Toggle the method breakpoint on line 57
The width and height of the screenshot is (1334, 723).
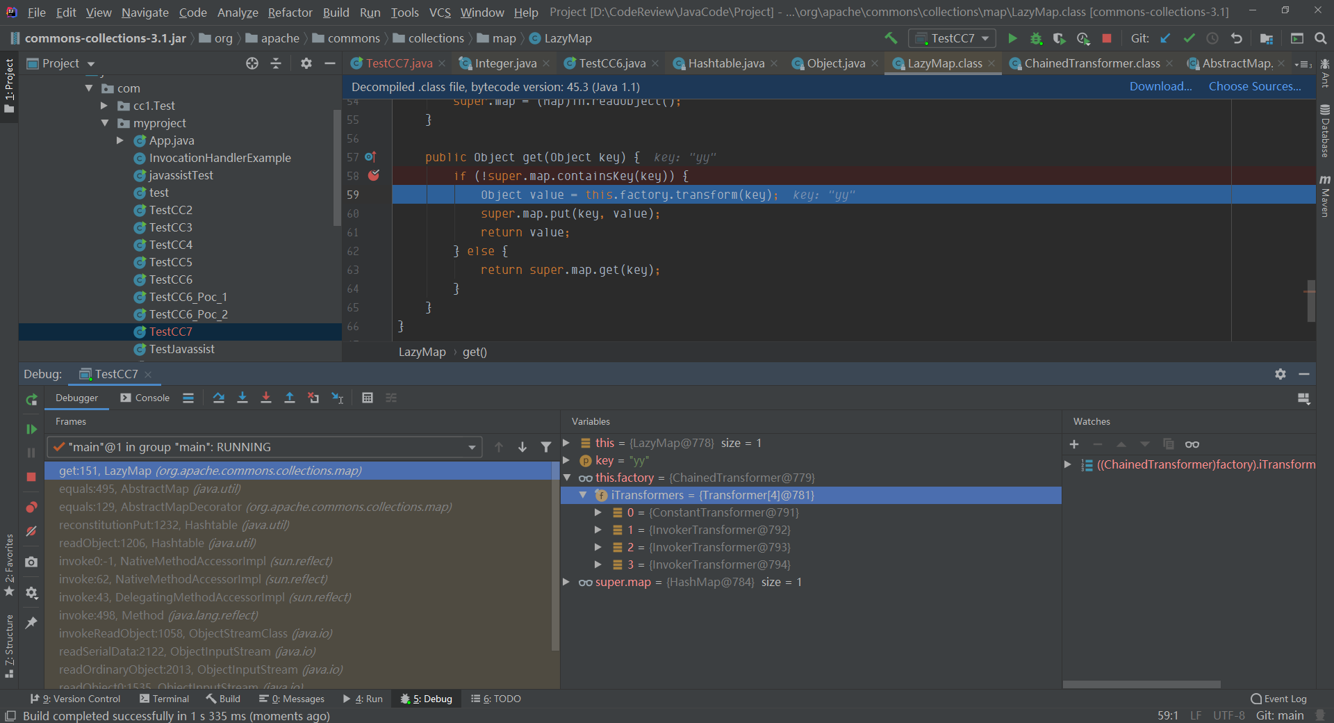[370, 157]
